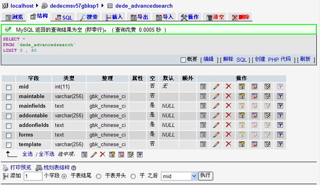Tick the 概要 profiling checkbox
The image size is (320, 185).
point(183,60)
